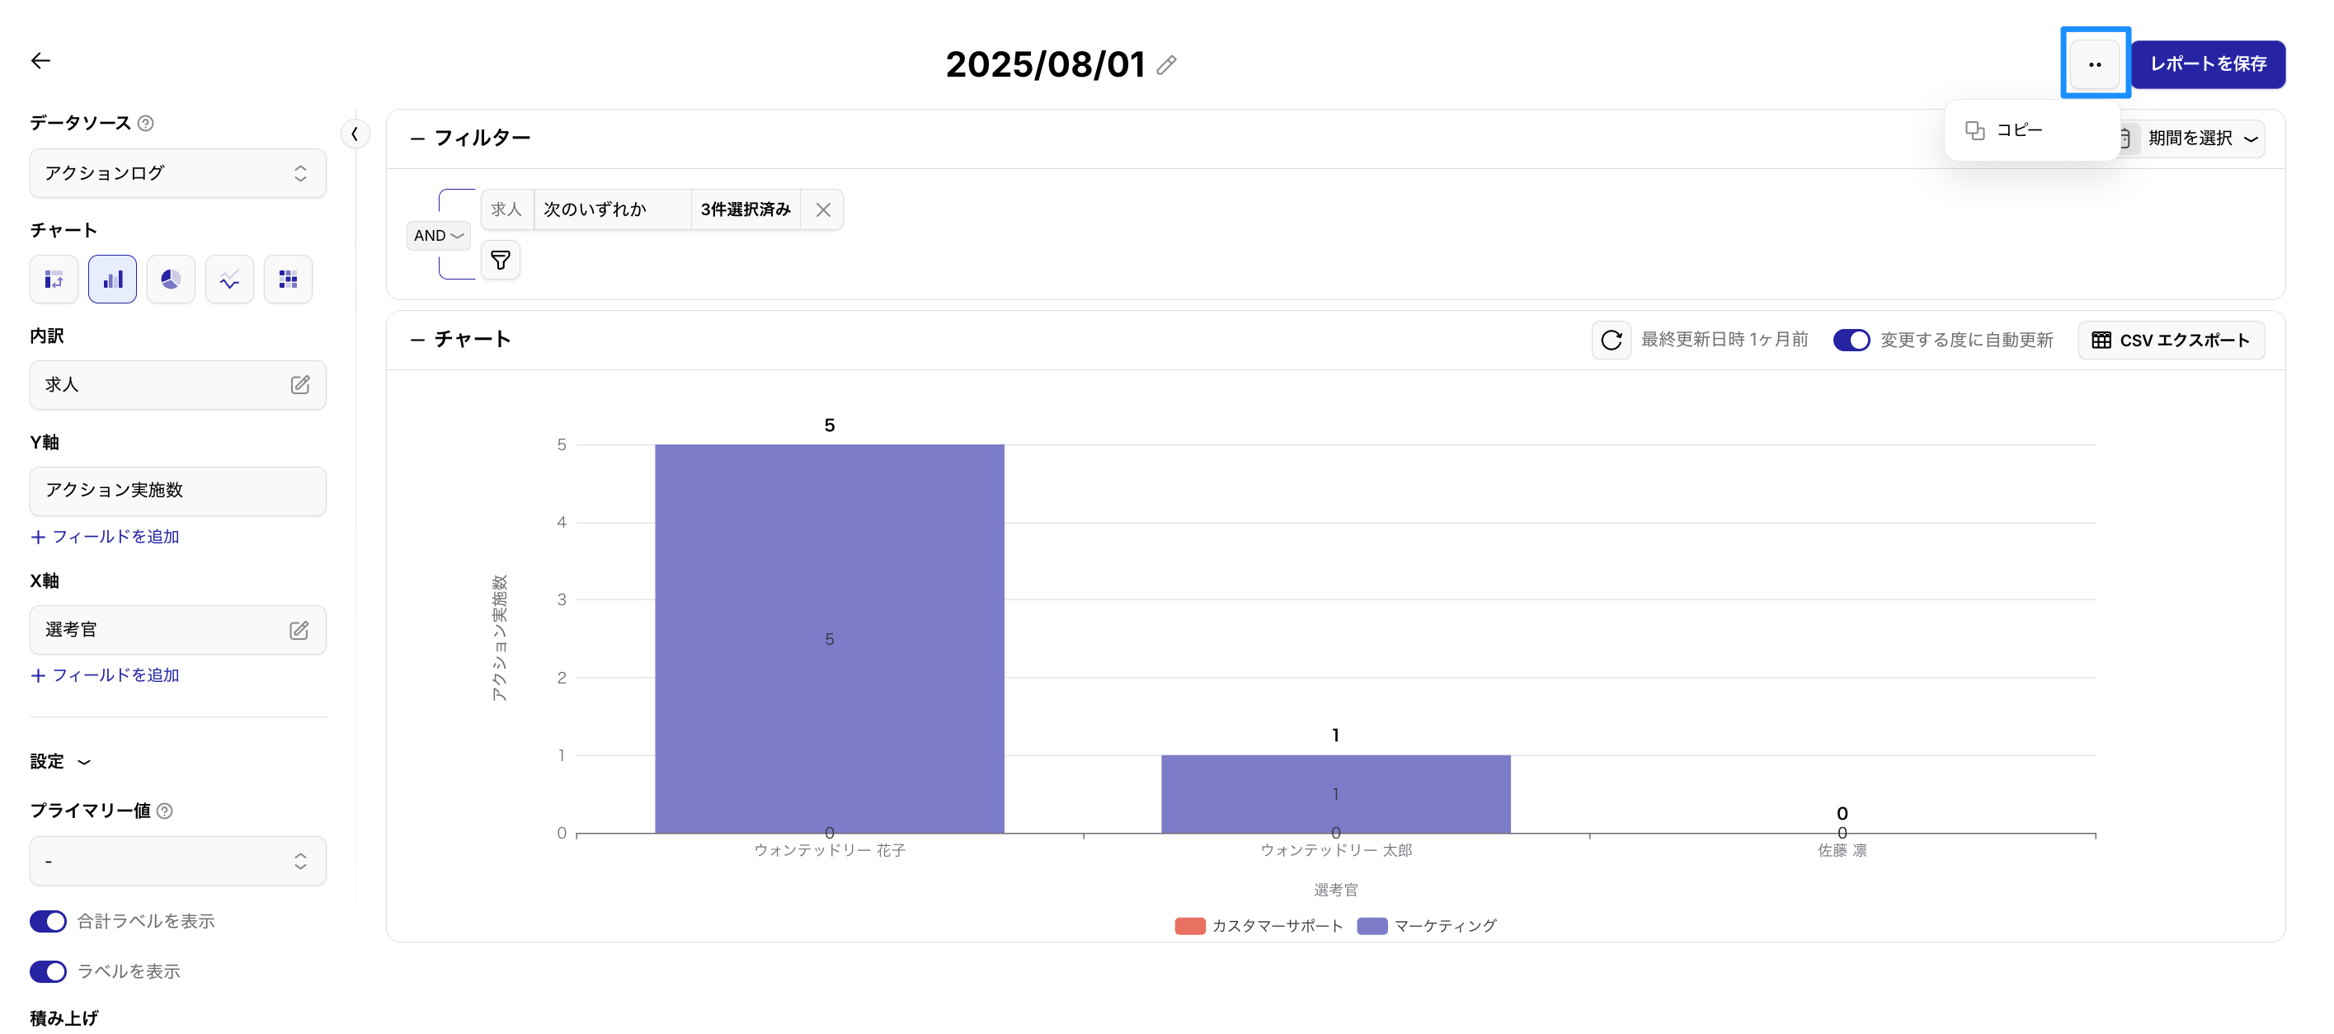Click the pencil icon to edit report title
This screenshot has height=1034, width=2334.
coord(1166,65)
